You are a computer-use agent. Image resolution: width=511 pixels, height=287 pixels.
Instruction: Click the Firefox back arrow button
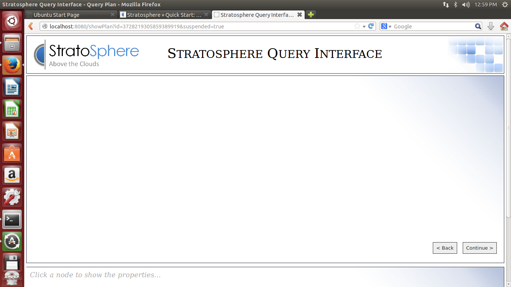(x=31, y=26)
